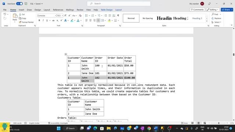Apply subscript formatting
The image size is (235, 132).
point(57,21)
